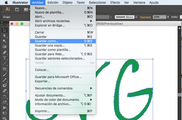This screenshot has width=182, height=120.
Task: Open the Ventana menu
Action: click(139, 3)
